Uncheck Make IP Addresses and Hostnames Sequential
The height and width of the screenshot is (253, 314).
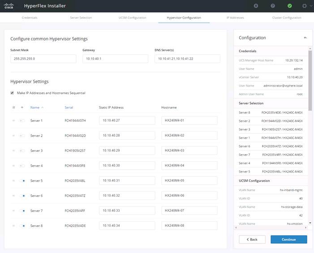[x=12, y=93]
